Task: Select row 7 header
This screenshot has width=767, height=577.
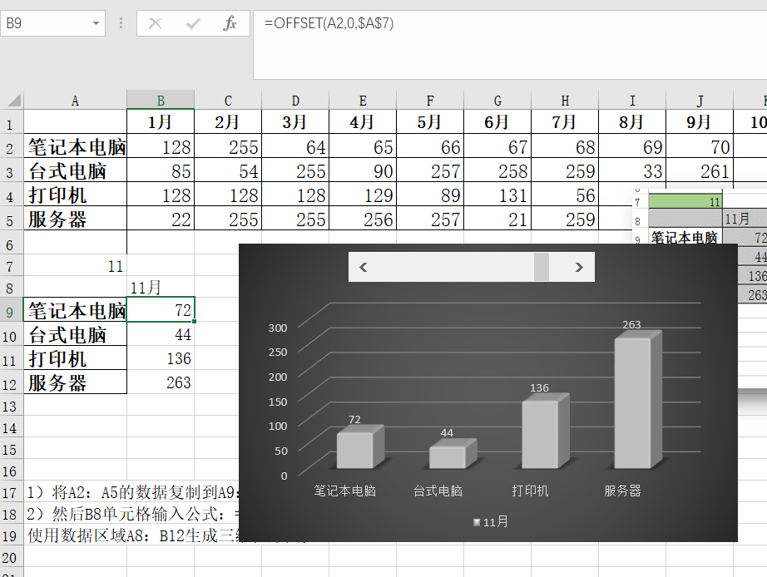Action: point(10,267)
